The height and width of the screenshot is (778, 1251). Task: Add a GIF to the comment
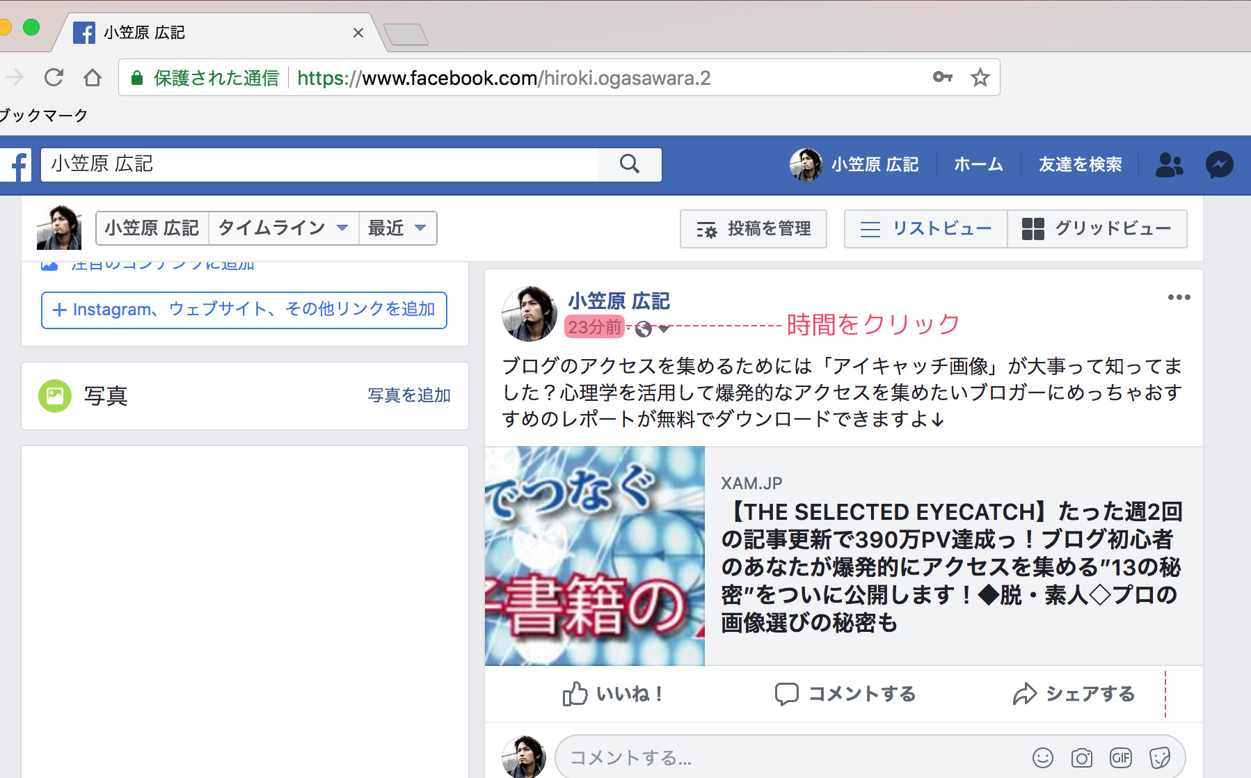click(1121, 757)
